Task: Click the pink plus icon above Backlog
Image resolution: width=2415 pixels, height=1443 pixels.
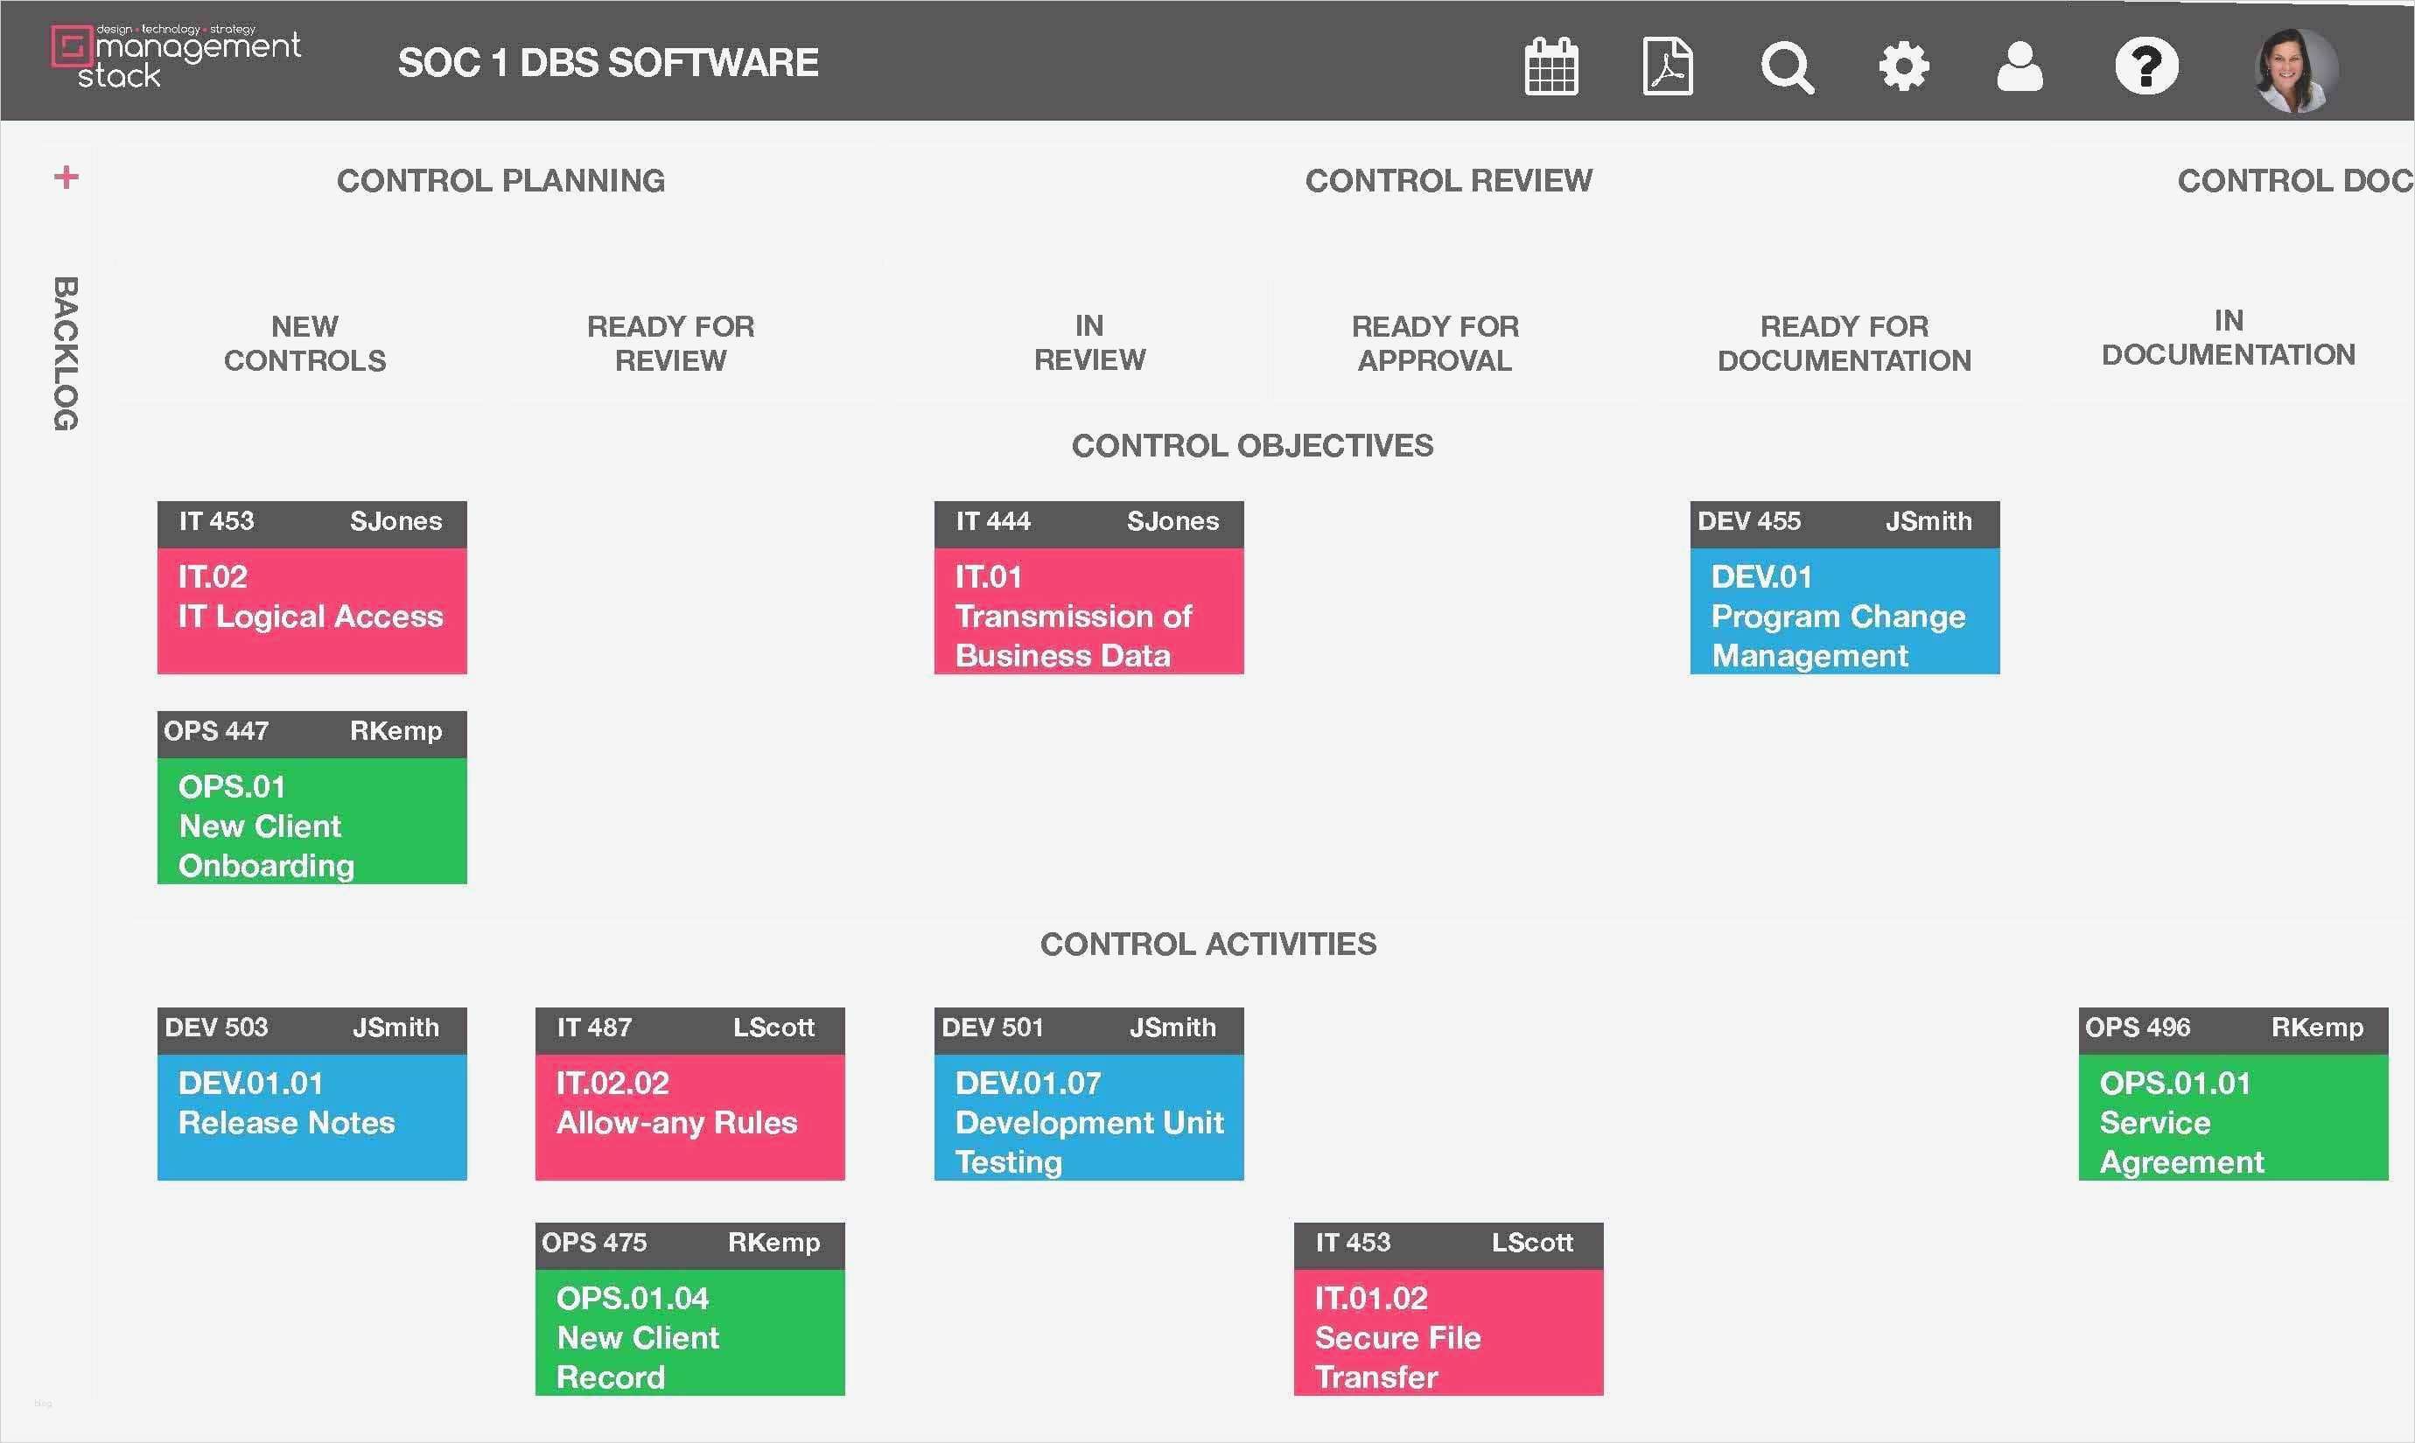Action: tap(66, 177)
